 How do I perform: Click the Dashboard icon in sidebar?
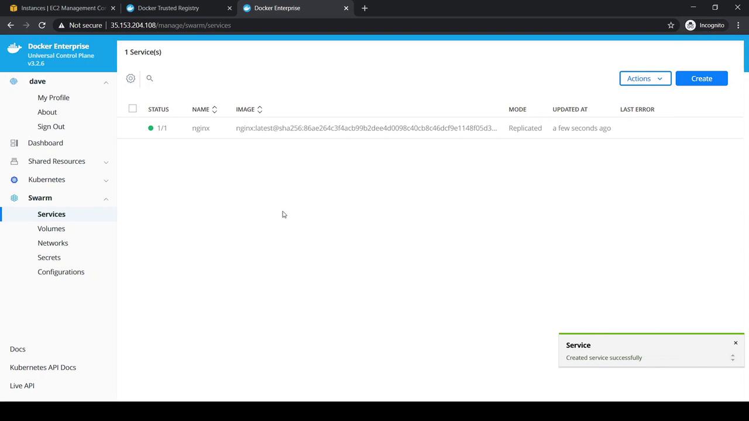[x=14, y=143]
